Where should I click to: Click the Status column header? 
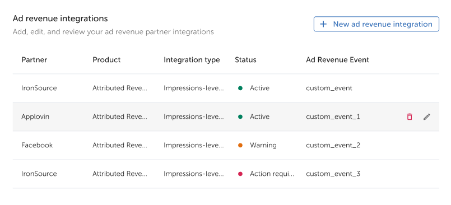tap(245, 60)
